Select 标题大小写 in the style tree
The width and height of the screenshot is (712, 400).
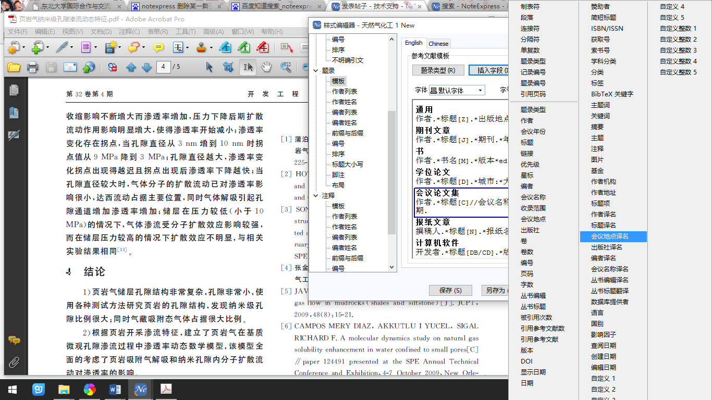(348, 164)
